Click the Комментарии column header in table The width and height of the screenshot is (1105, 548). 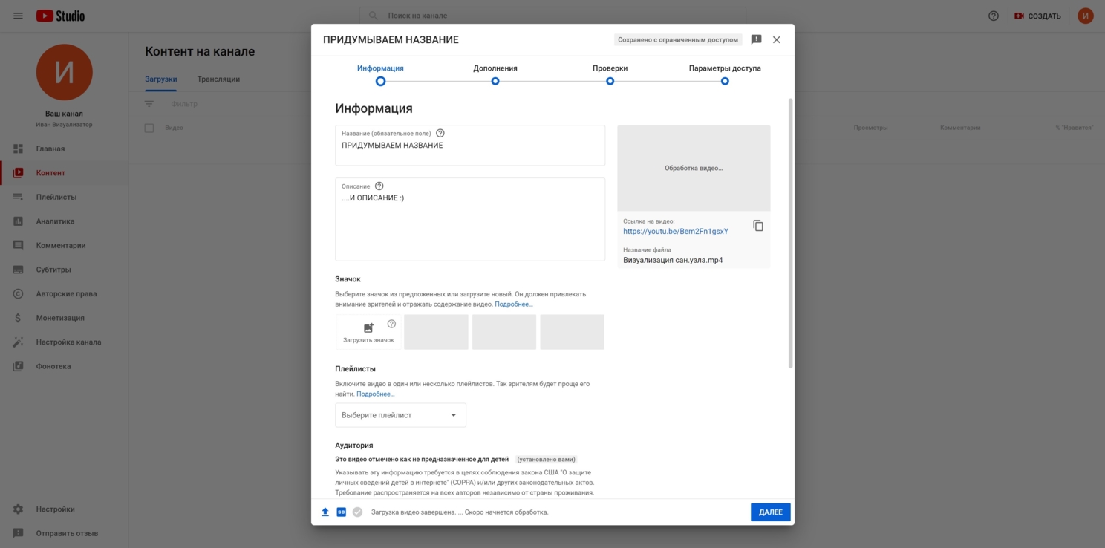click(x=960, y=128)
